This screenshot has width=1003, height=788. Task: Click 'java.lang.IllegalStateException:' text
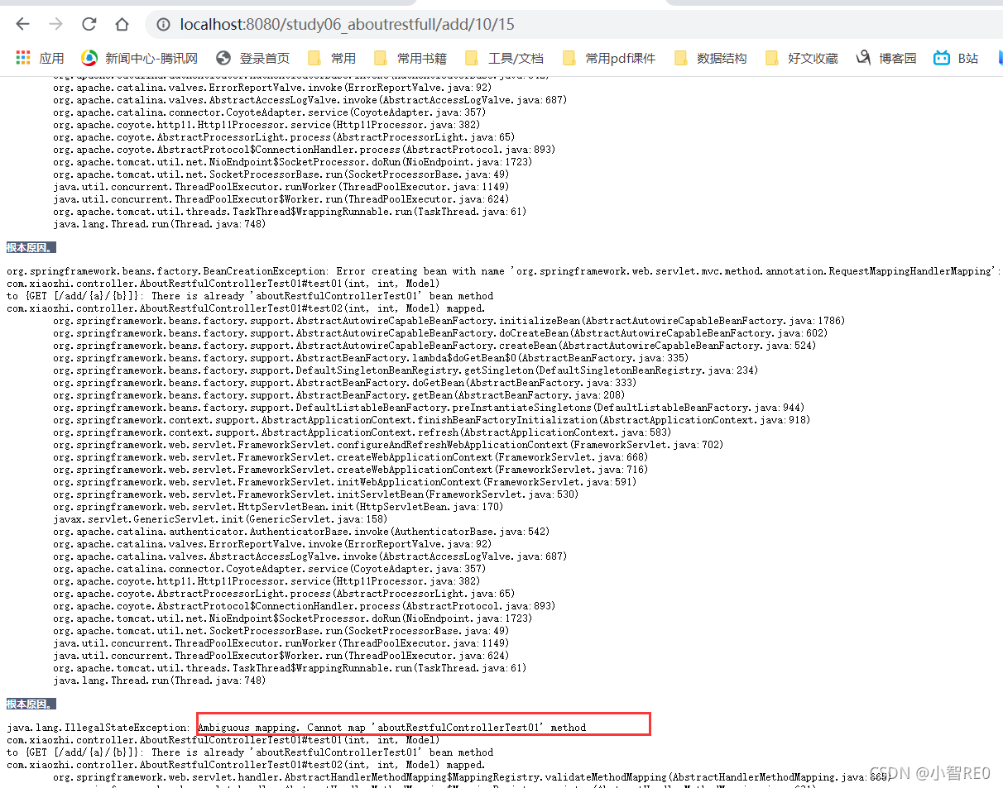click(x=98, y=728)
